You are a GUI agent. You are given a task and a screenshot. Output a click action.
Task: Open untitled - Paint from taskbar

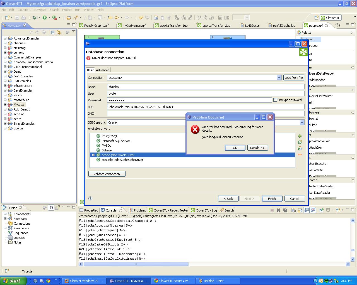pyautogui.click(x=218, y=281)
